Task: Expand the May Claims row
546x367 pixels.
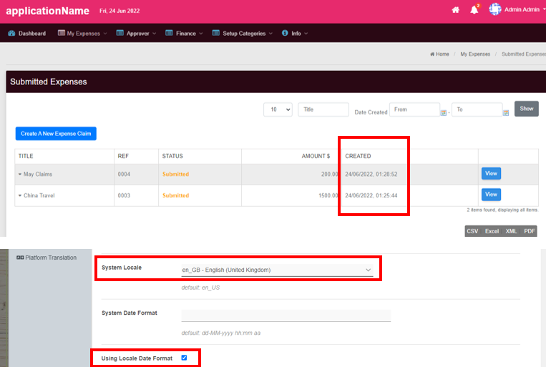Action: [x=20, y=175]
